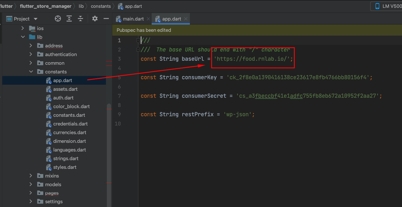Screen dimensions: 402x207
Task: Click the Dart file icon beside strings.dart
Action: (x=48, y=158)
